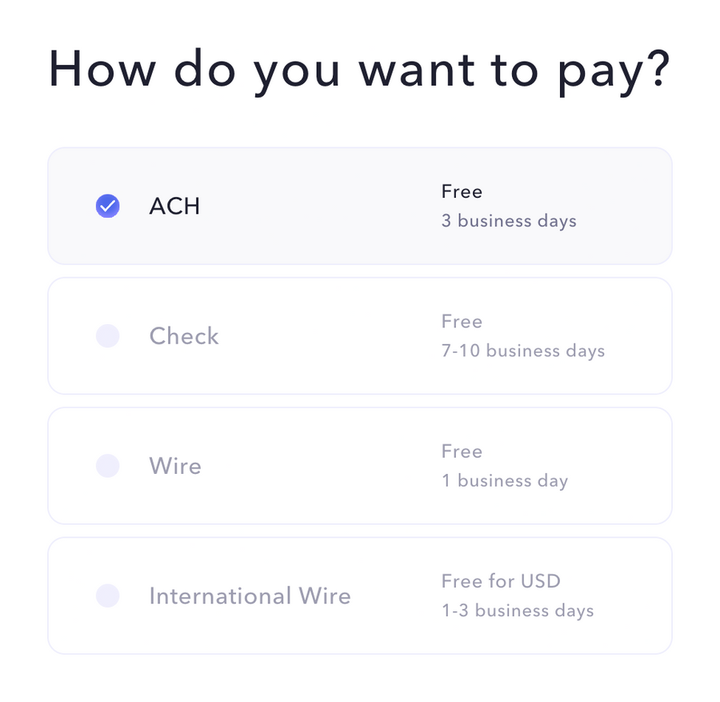720x702 pixels.
Task: Click the Check label text
Action: (183, 336)
